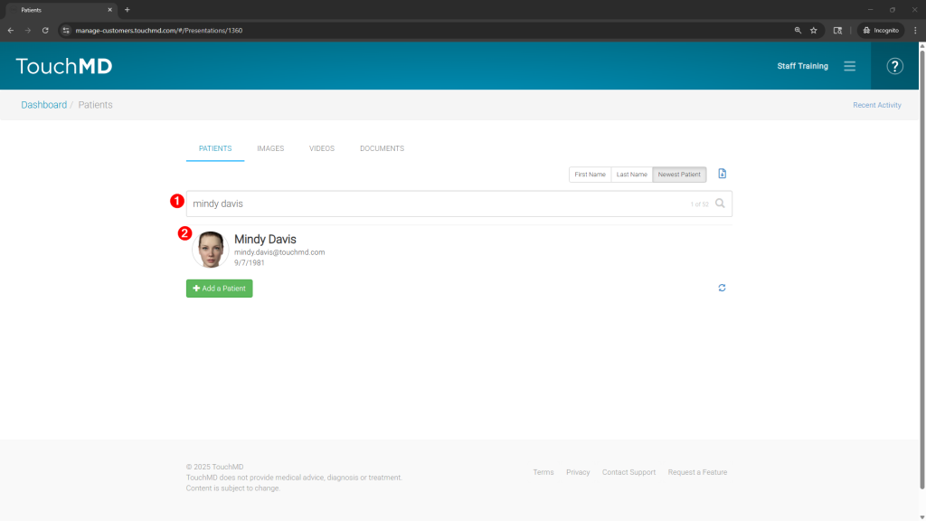The width and height of the screenshot is (926, 521).
Task: Reload the page in browser
Action: click(45, 30)
